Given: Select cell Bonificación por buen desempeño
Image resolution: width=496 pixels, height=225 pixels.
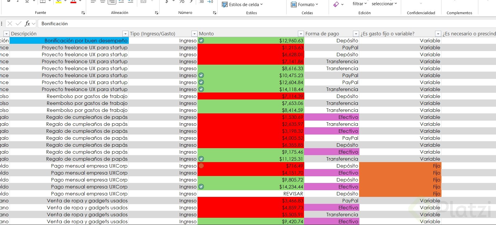Looking at the screenshot, I should pos(69,41).
